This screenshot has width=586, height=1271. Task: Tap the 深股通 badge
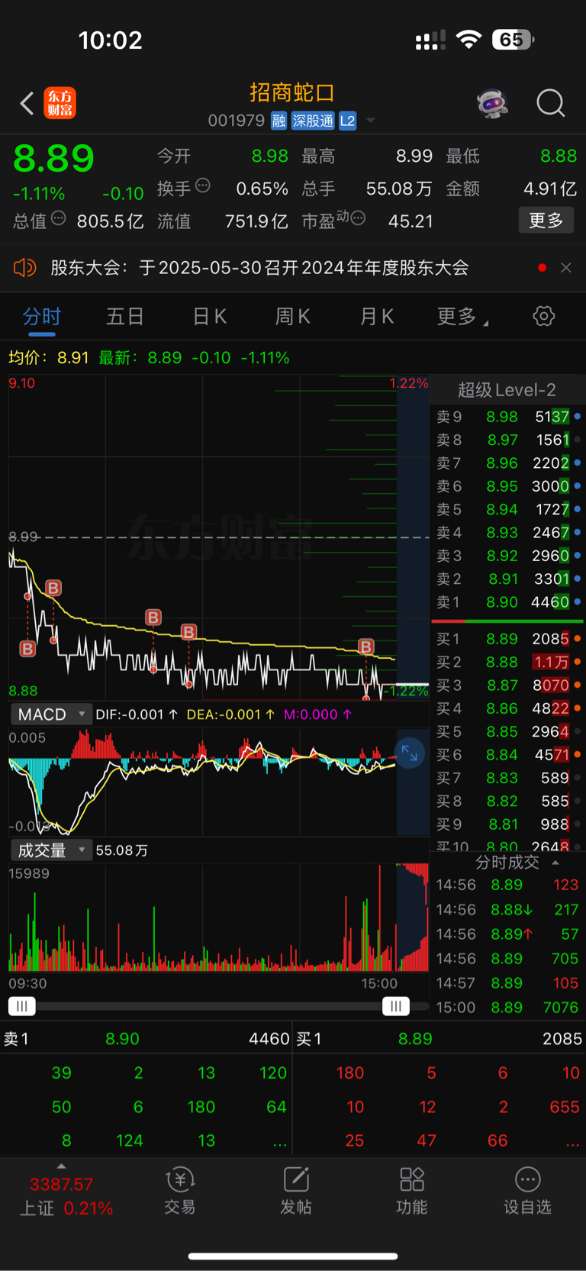(313, 121)
